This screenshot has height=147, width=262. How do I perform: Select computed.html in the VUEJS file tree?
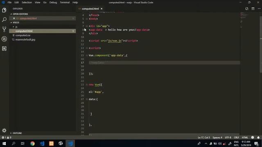(43, 31)
